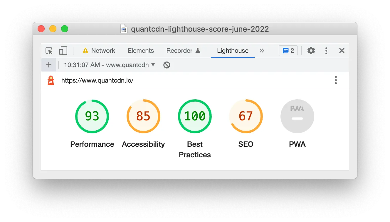Switch to the Elements tab
390x222 pixels.
141,50
